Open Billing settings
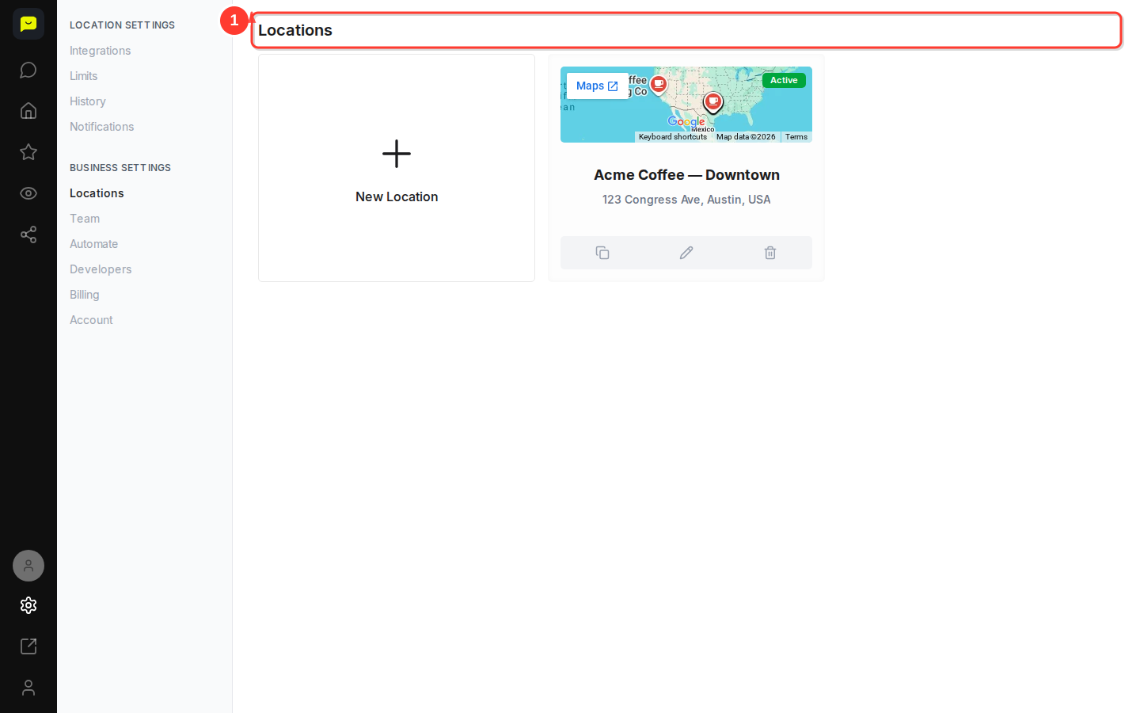 (85, 295)
